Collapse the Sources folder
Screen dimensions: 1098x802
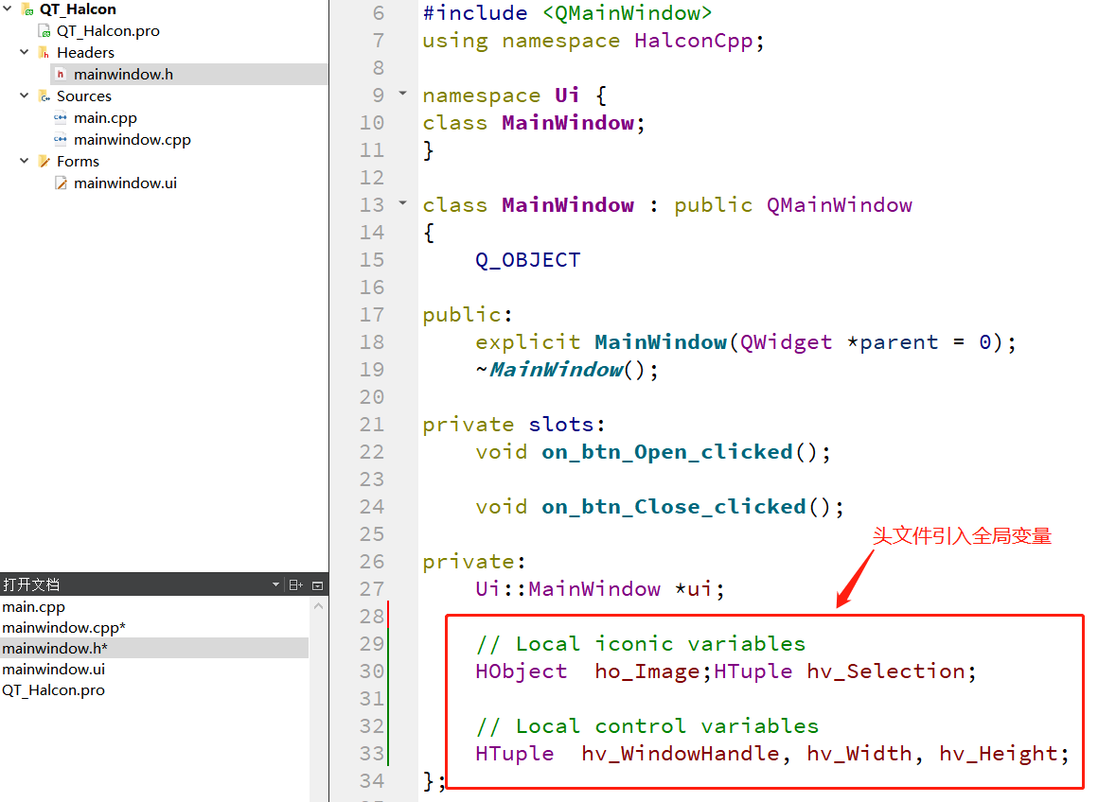[x=25, y=96]
